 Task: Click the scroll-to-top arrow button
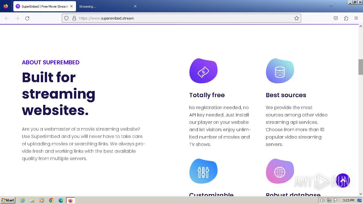click(343, 180)
